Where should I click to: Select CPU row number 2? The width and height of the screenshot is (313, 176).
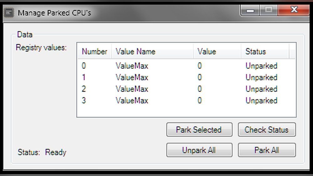click(84, 89)
